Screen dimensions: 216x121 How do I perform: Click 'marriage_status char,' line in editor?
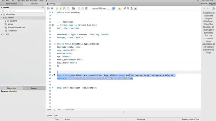69,47
